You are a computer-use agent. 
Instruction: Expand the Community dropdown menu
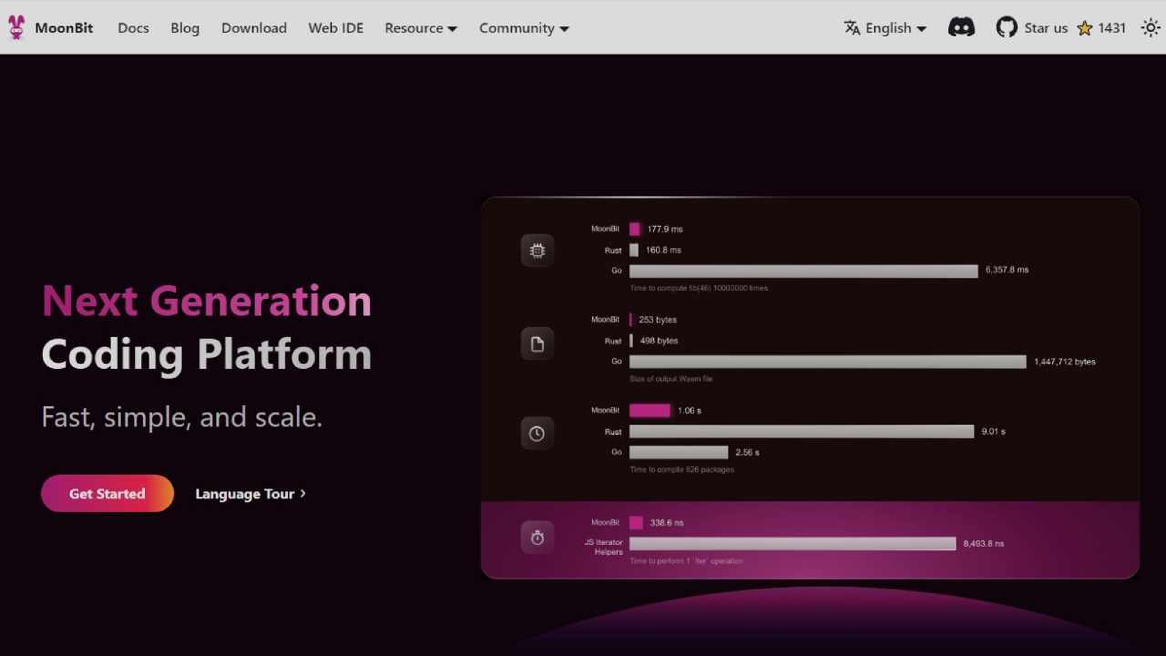tap(524, 28)
